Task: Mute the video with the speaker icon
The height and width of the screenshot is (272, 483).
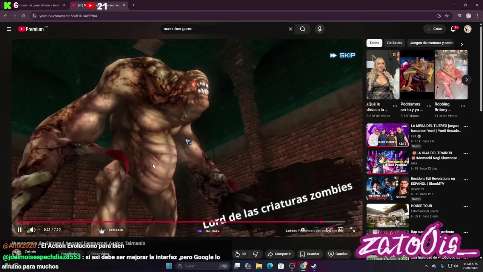Action: click(x=32, y=229)
